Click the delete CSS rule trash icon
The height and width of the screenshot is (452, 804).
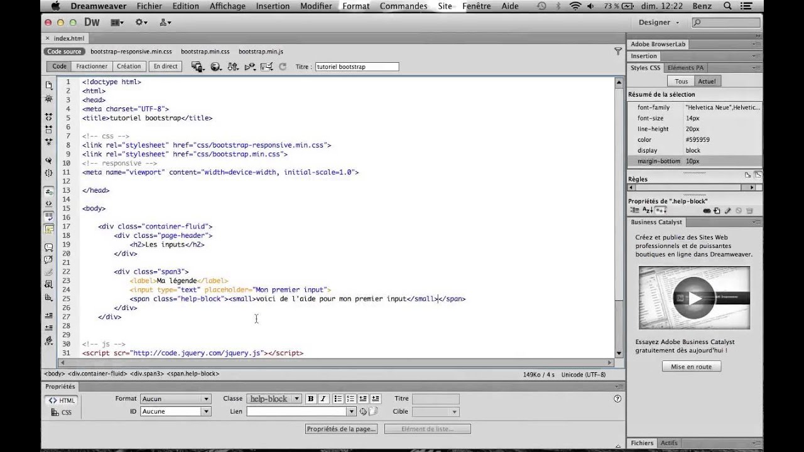(x=749, y=211)
